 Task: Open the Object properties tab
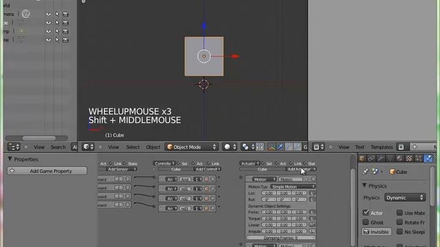pyautogui.click(x=362, y=158)
